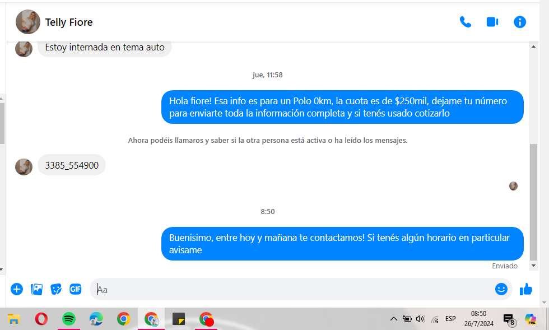Attach a photo or file

[37, 289]
